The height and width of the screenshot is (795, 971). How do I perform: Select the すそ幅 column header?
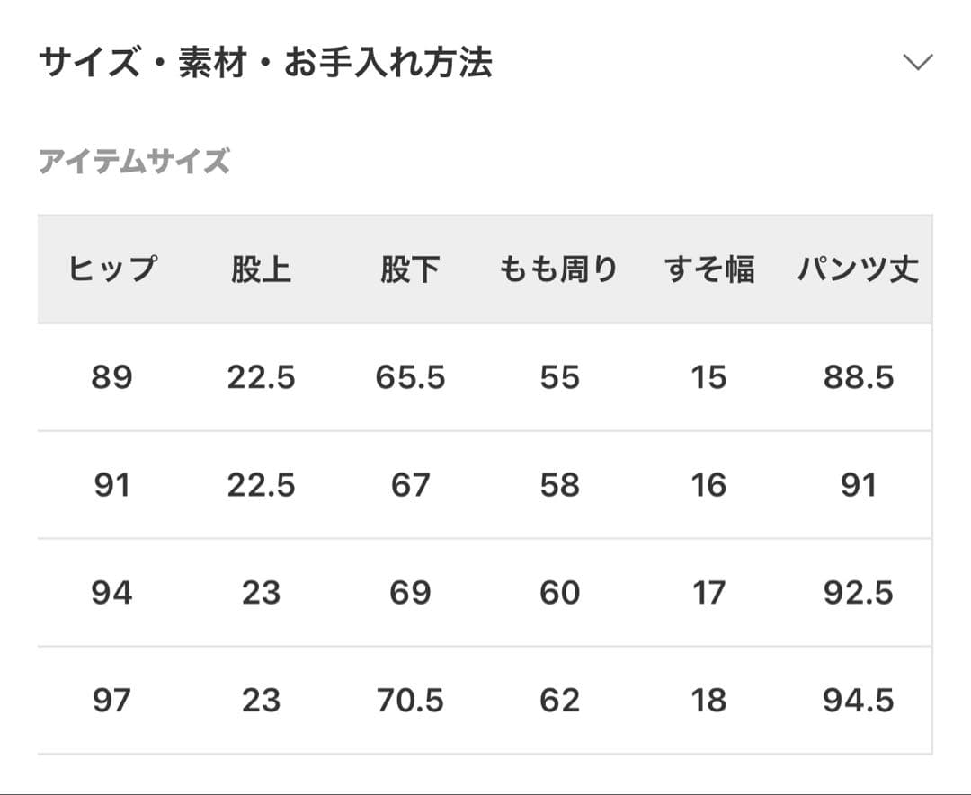(x=708, y=269)
